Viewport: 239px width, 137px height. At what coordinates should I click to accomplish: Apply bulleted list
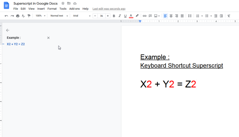tap(207, 16)
